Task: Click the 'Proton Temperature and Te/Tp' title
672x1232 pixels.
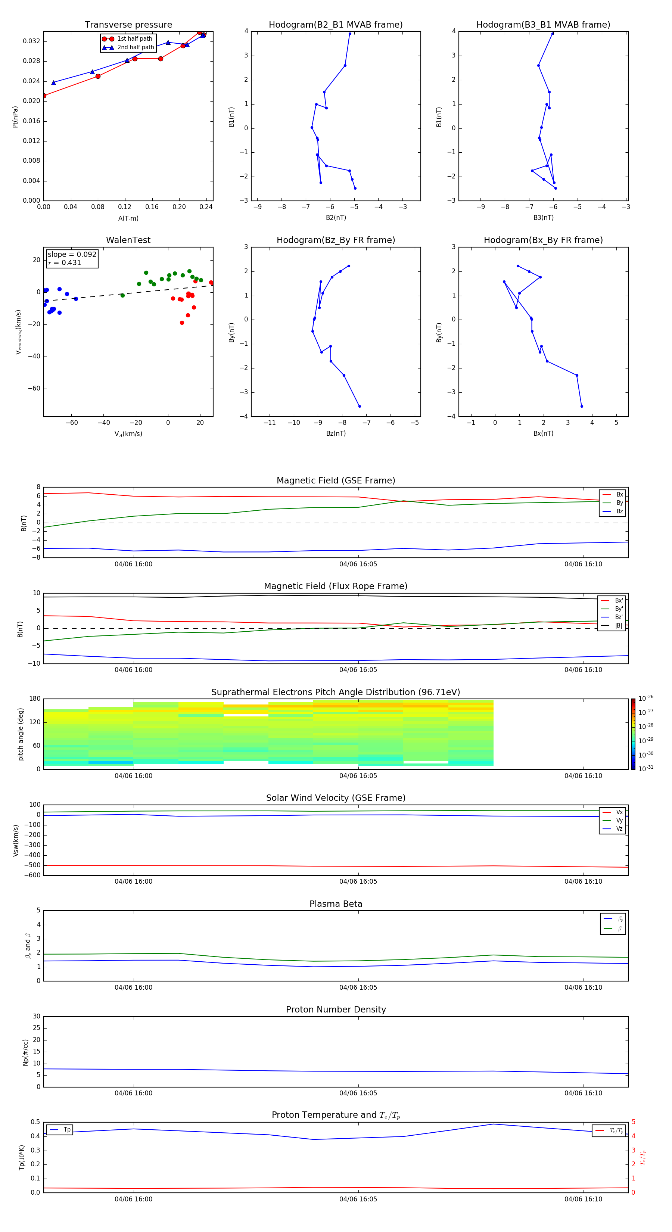Action: pos(336,1115)
